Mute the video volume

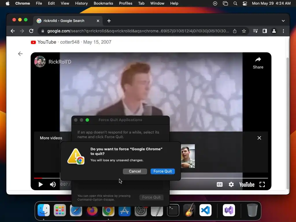tap(53, 184)
